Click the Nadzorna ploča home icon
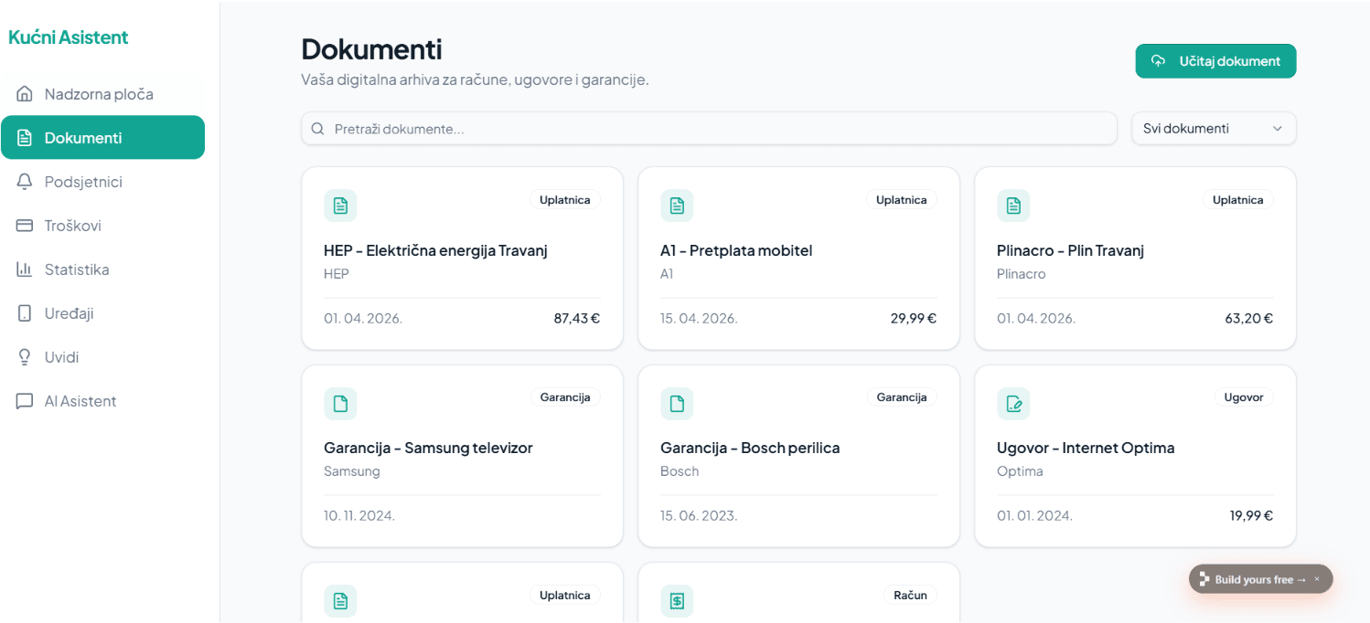 coord(25,94)
